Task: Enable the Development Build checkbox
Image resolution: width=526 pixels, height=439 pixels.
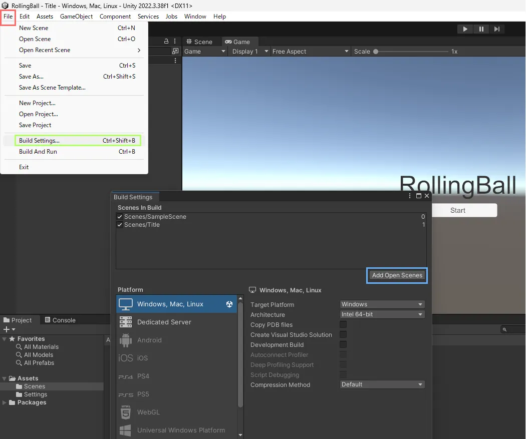Action: click(343, 345)
